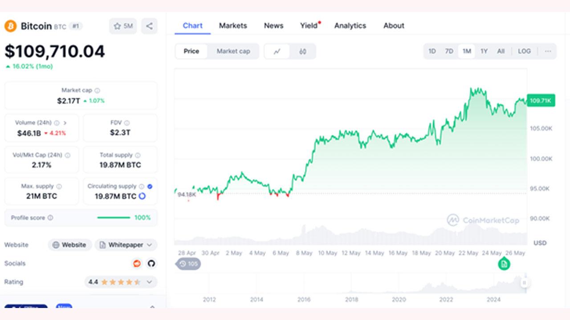Switch to the Chart tab
570x320 pixels.
tap(192, 26)
